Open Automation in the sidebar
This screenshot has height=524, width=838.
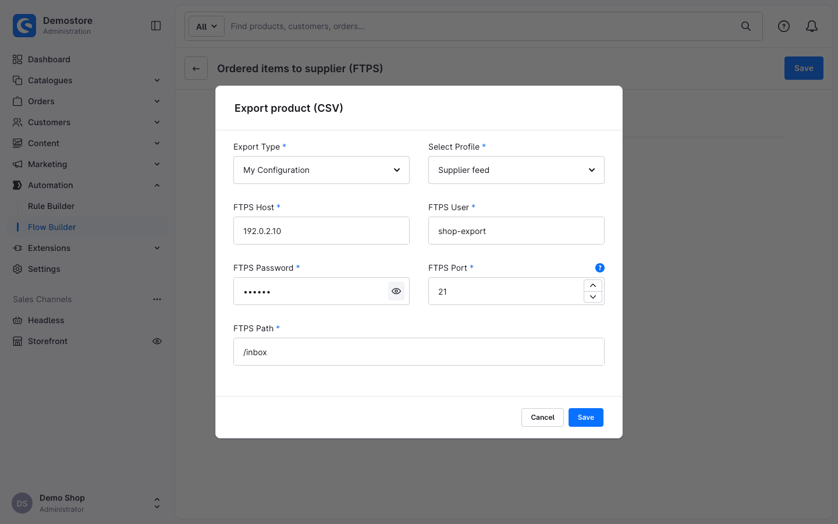[x=51, y=185]
